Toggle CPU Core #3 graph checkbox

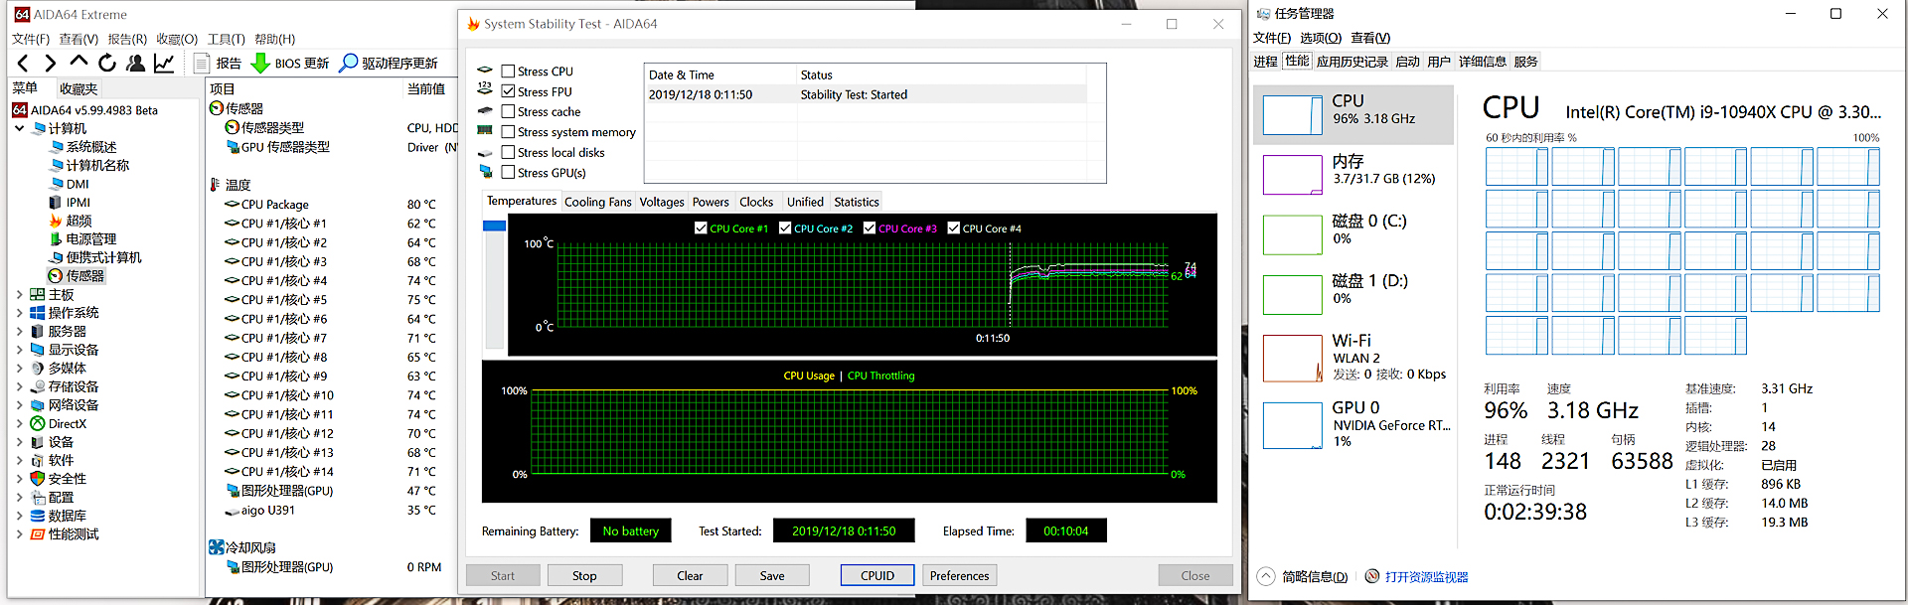pos(870,228)
